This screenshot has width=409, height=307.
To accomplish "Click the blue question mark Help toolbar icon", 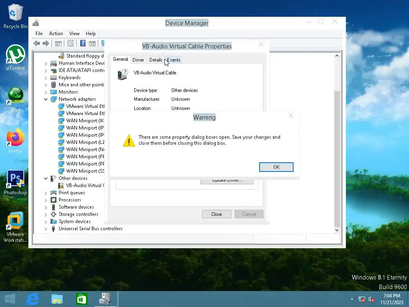I will [83, 43].
